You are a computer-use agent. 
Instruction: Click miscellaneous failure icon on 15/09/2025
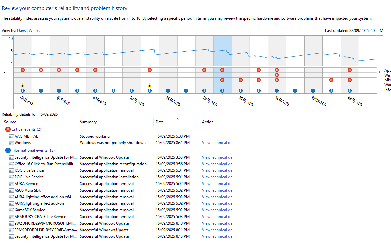(222, 80)
